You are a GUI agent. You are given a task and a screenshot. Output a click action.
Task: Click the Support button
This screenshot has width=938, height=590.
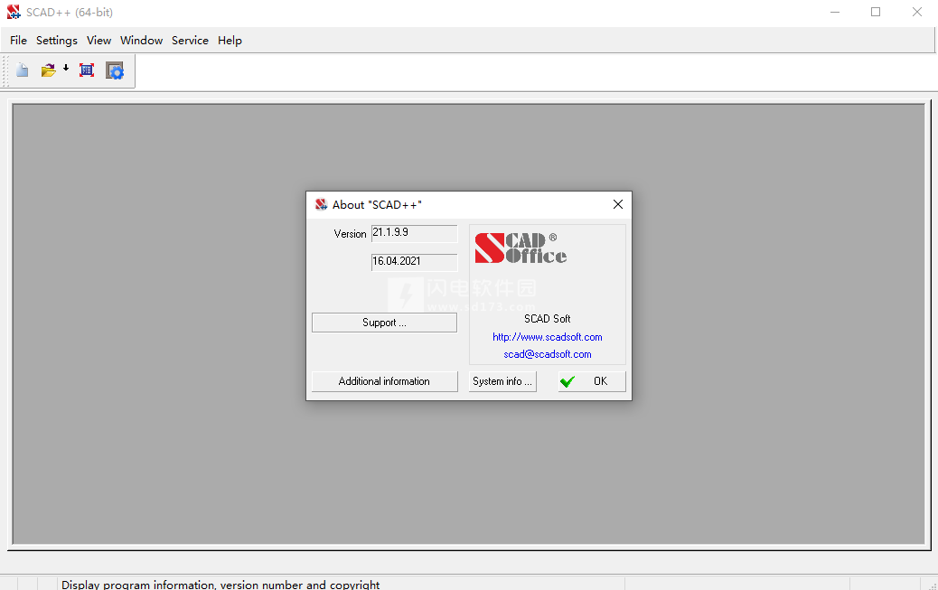point(384,323)
